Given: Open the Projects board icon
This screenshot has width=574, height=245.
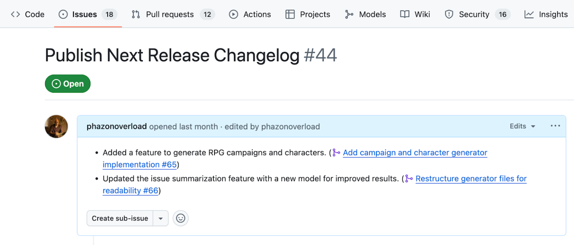Looking at the screenshot, I should (x=290, y=14).
